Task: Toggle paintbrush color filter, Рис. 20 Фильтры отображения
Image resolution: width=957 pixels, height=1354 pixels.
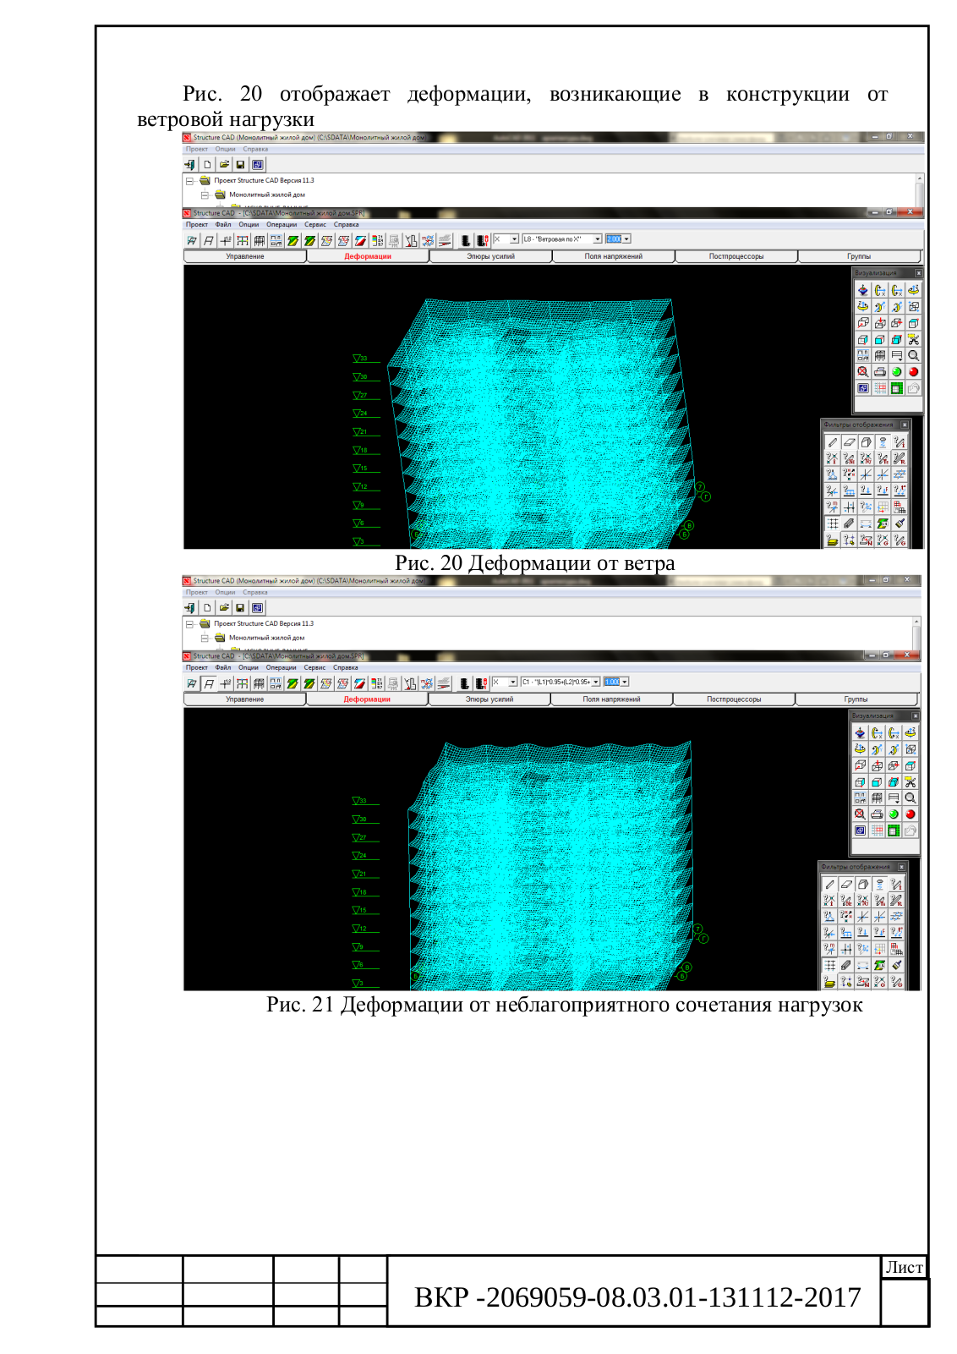Action: click(x=900, y=524)
